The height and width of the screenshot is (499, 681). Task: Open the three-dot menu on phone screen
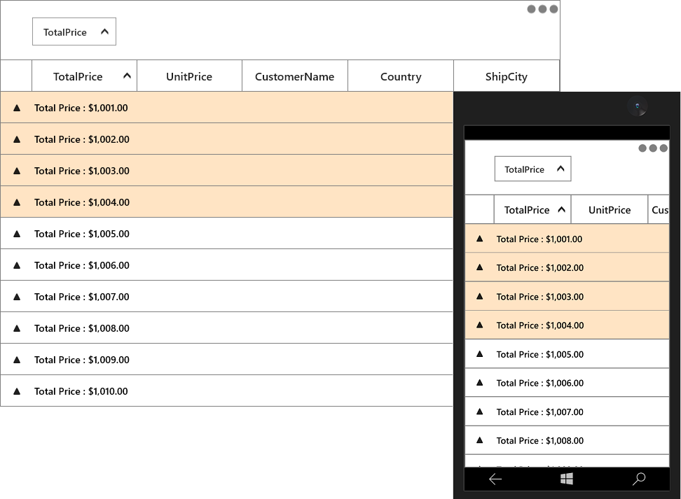653,148
